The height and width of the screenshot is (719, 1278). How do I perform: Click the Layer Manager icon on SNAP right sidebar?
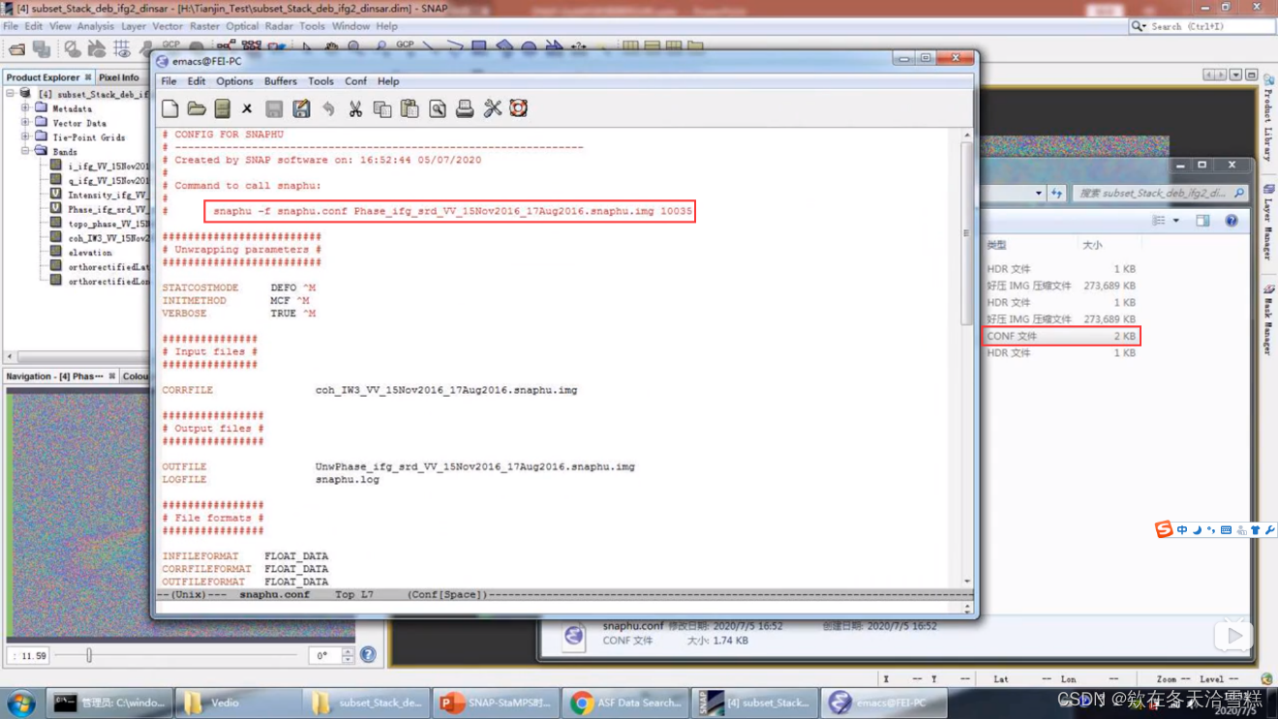click(x=1267, y=191)
